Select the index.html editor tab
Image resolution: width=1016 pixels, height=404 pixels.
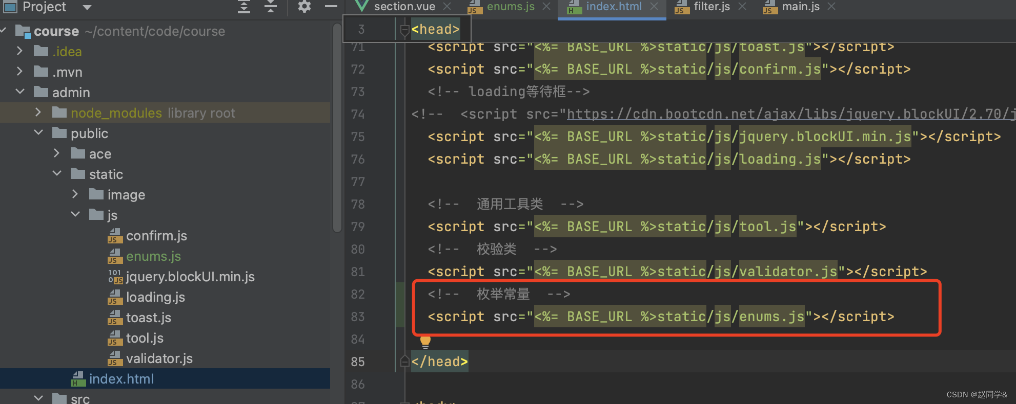coord(614,7)
